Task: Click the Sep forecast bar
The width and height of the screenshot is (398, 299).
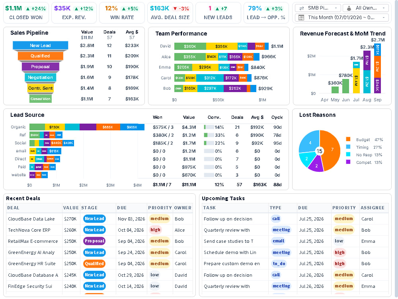Action: coord(377,69)
